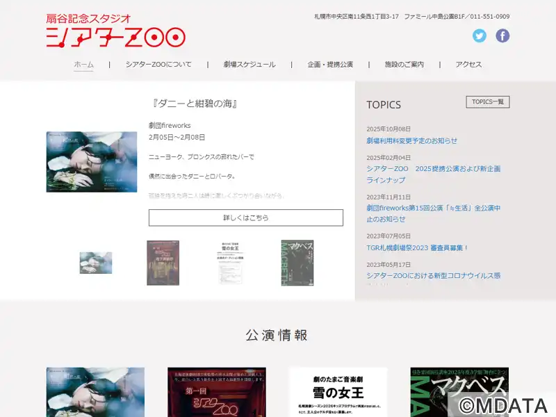Click the 『ダニーと紺碧の海』 title text
This screenshot has width=556, height=417.
pyautogui.click(x=195, y=104)
